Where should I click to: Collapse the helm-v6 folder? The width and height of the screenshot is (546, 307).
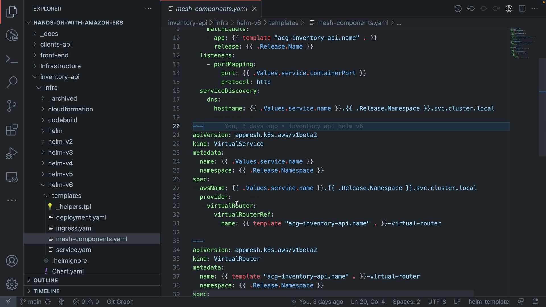coord(60,185)
